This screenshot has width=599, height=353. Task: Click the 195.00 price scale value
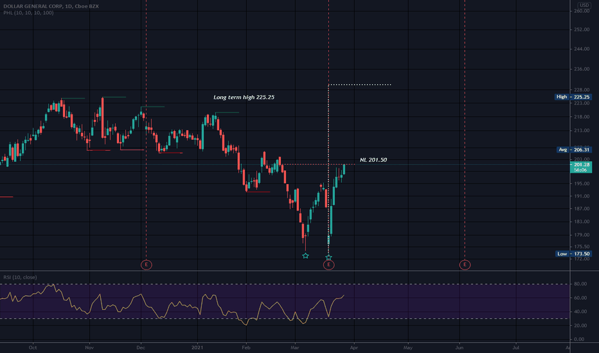pyautogui.click(x=582, y=184)
